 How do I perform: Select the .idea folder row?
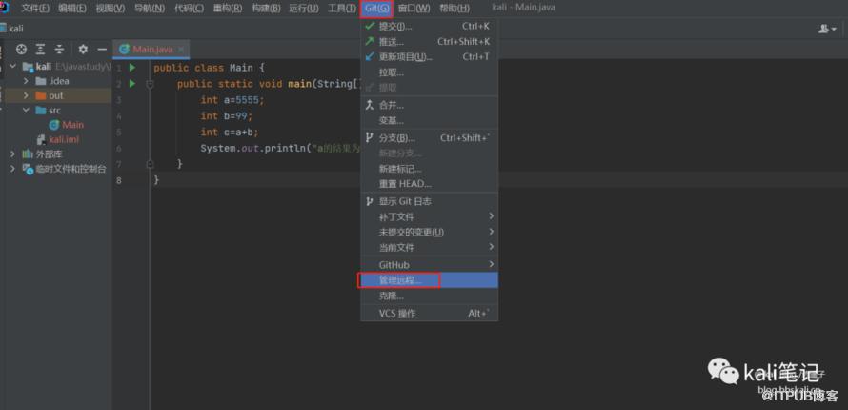tap(56, 81)
